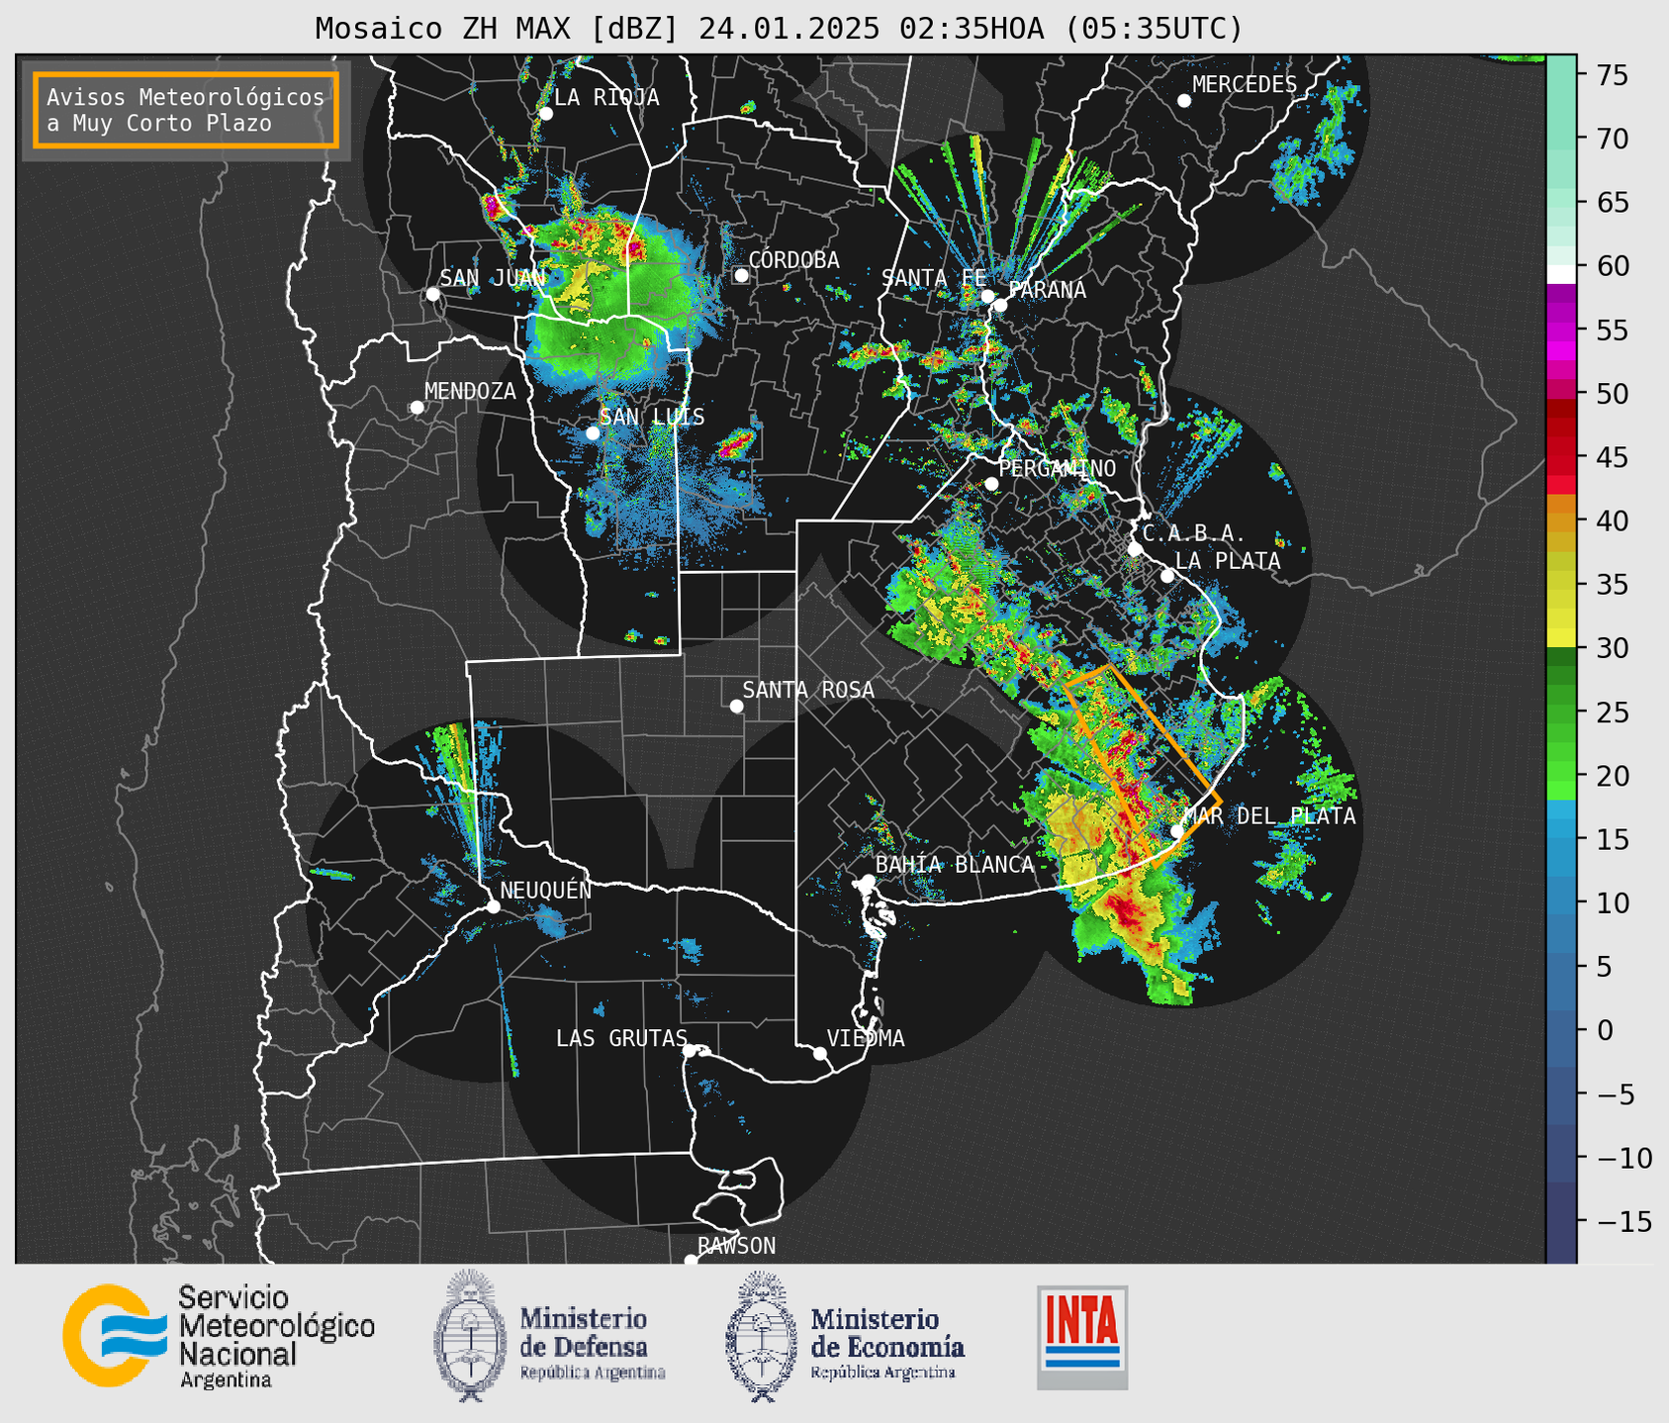Screen dimensions: 1669x1423
Task: Click the LAS GRUTAS label text
Action: point(621,1038)
